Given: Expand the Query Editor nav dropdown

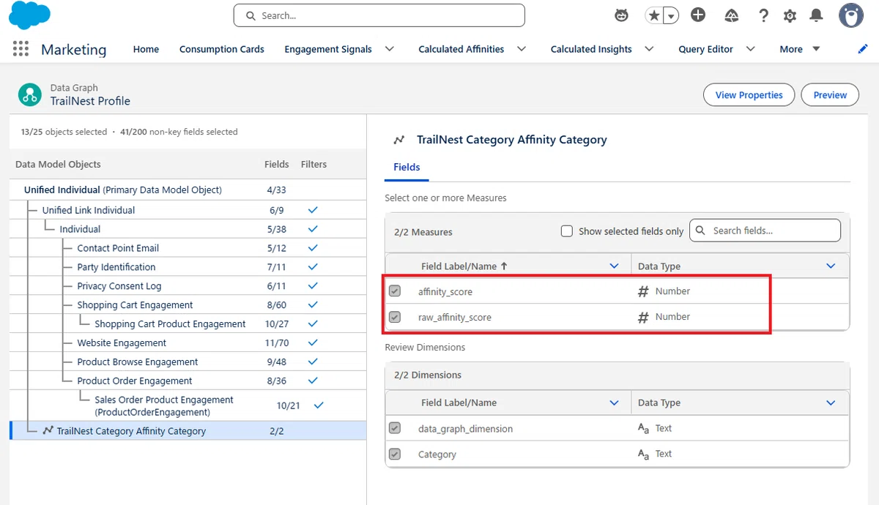Looking at the screenshot, I should [750, 49].
